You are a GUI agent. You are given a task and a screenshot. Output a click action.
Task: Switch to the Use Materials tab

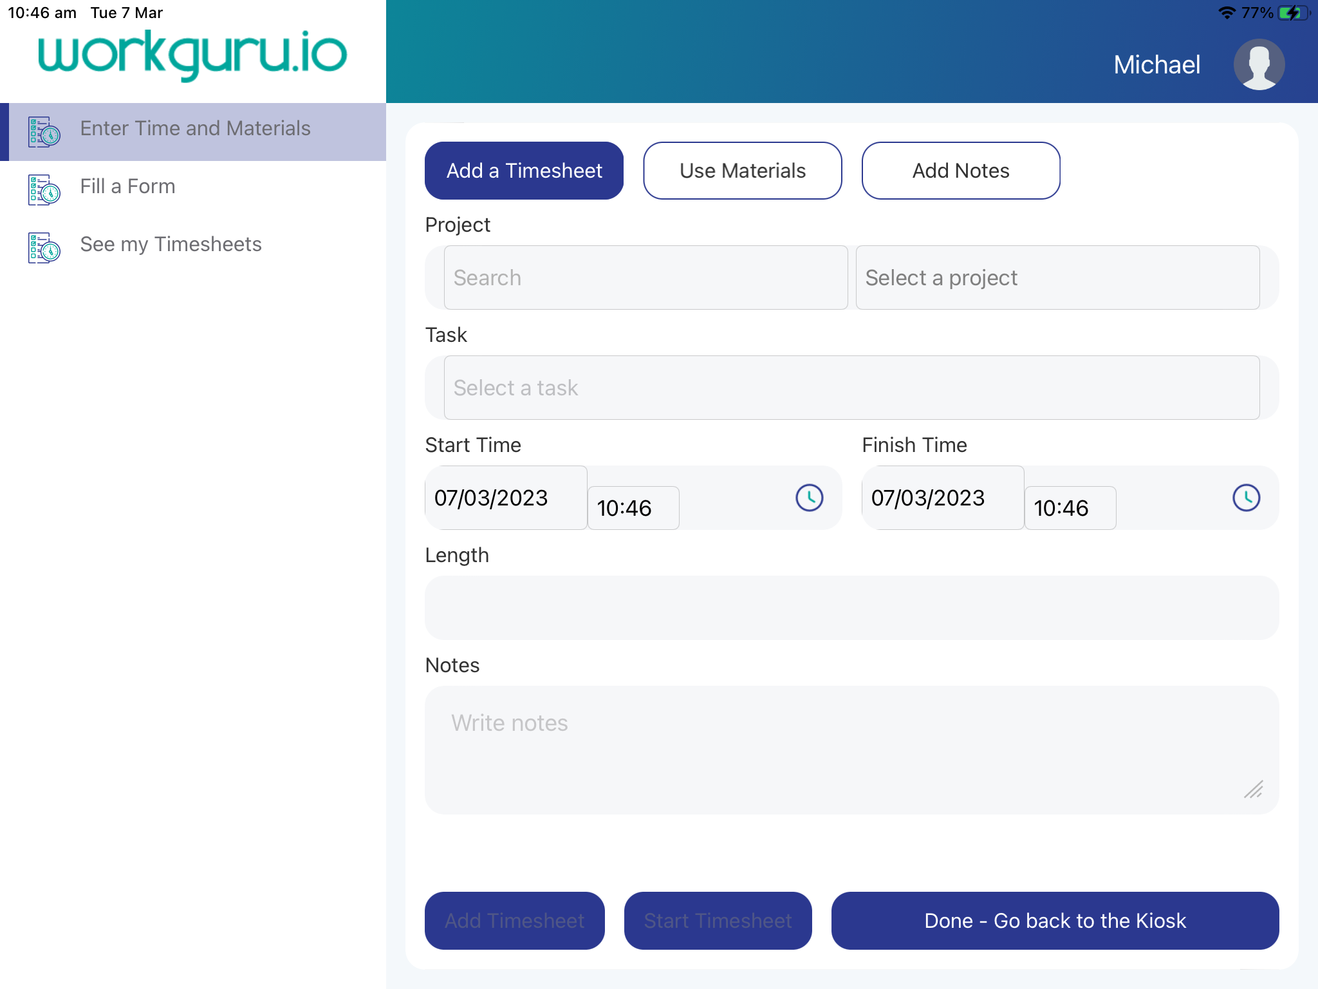click(x=742, y=170)
